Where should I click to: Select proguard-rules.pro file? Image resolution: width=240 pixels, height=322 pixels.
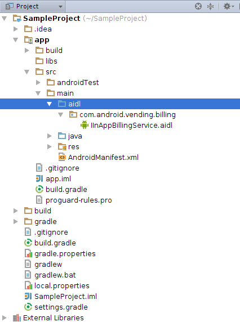coord(79,200)
